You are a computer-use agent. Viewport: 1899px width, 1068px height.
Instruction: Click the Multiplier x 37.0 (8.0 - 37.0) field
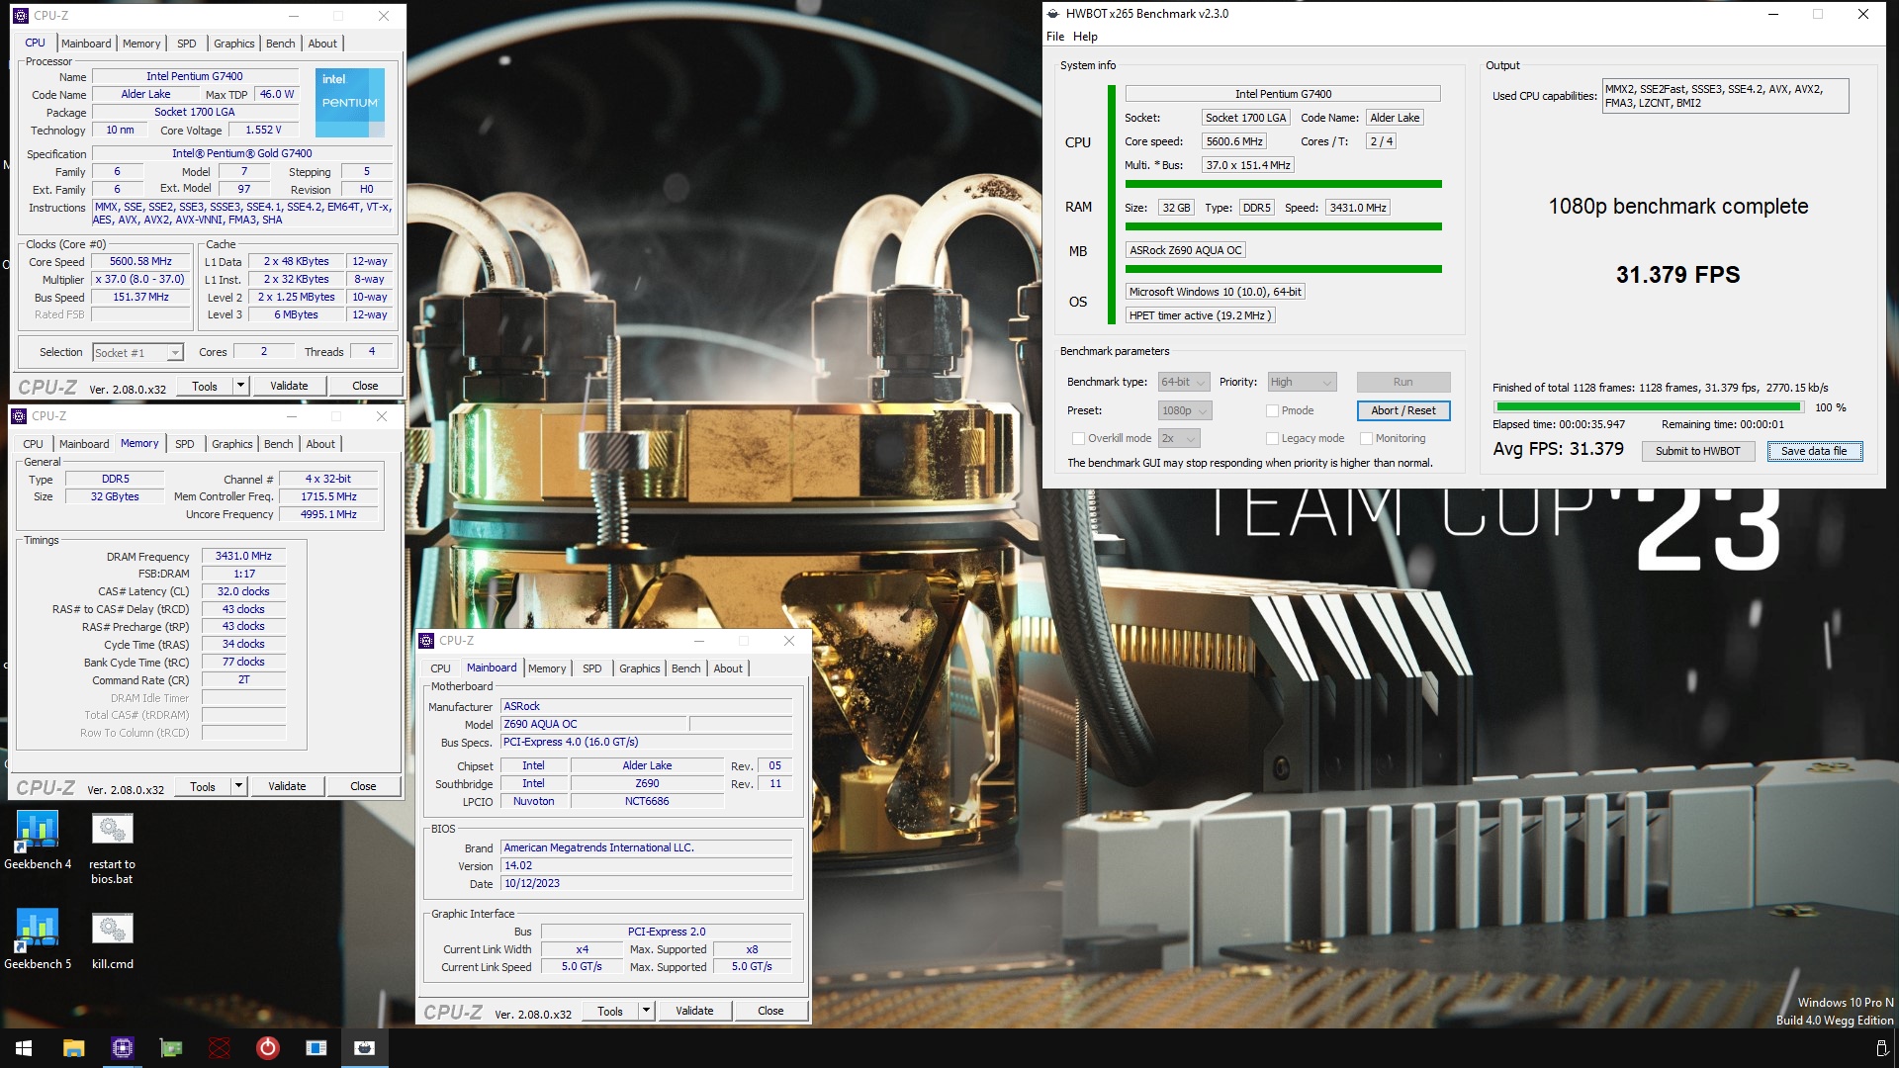[140, 280]
